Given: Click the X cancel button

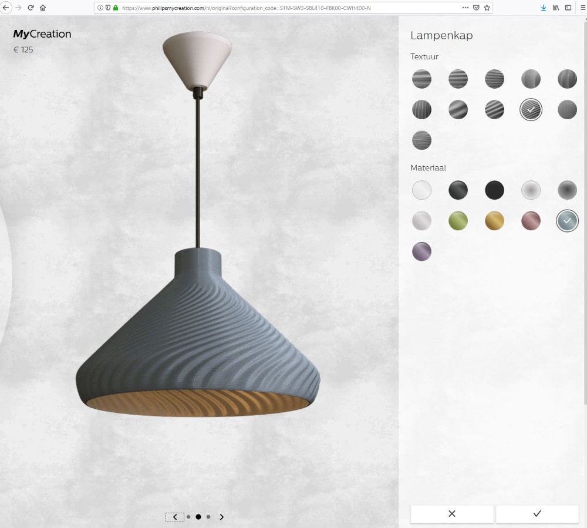Looking at the screenshot, I should pyautogui.click(x=451, y=514).
